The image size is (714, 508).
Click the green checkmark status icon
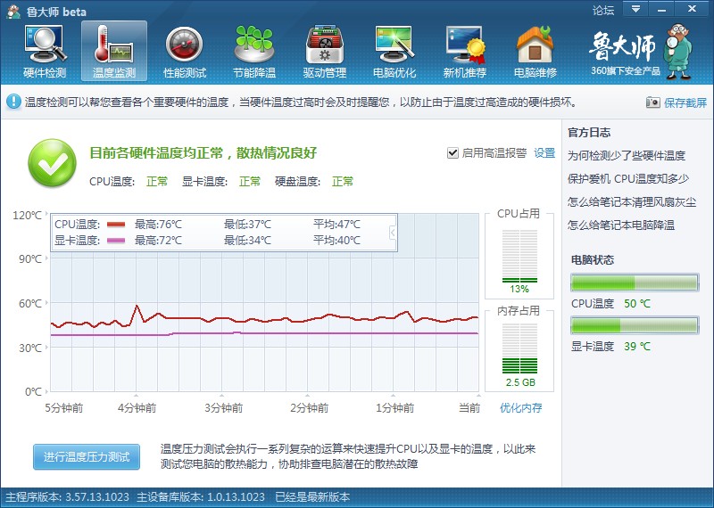click(x=52, y=163)
